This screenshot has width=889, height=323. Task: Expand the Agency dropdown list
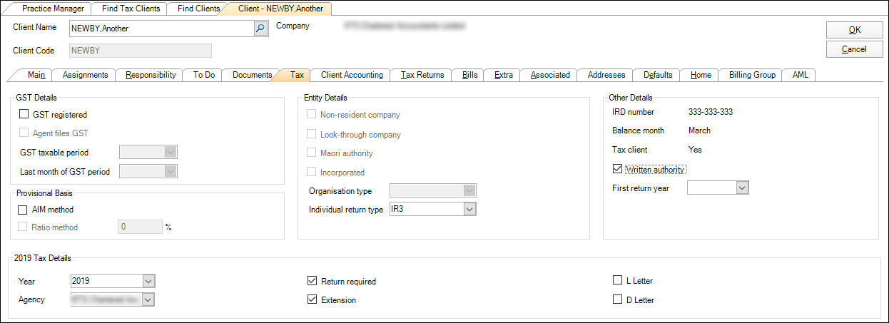tap(148, 300)
